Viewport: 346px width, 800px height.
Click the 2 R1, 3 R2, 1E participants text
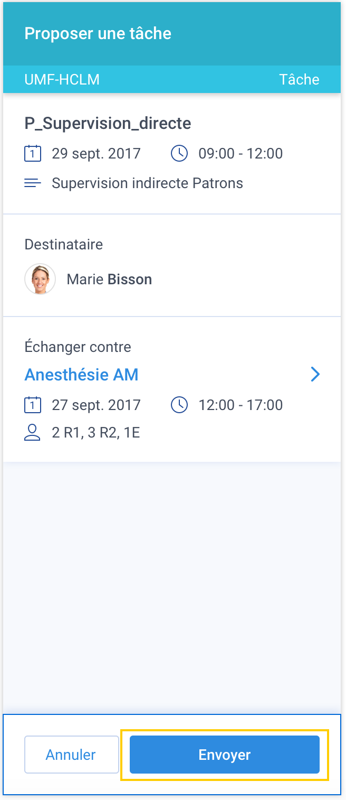pos(96,433)
